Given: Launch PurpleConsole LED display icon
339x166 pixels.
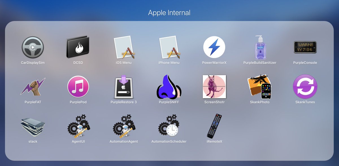Looking at the screenshot, I should (305, 47).
